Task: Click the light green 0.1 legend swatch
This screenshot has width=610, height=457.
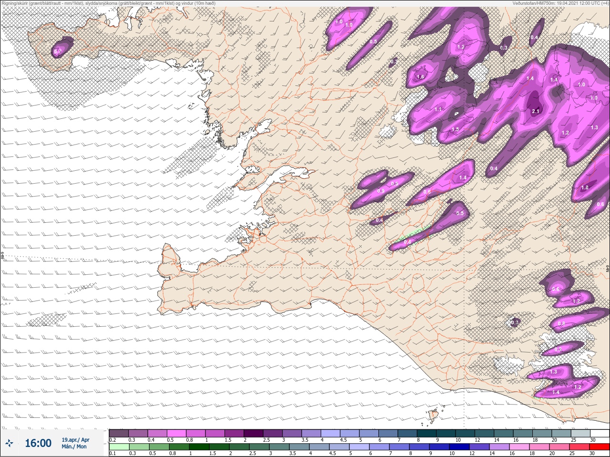Action: pyautogui.click(x=119, y=447)
